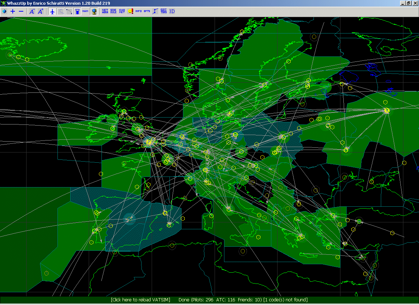Decrease label font size with A- icon
This screenshot has width=419, height=305.
point(32,11)
